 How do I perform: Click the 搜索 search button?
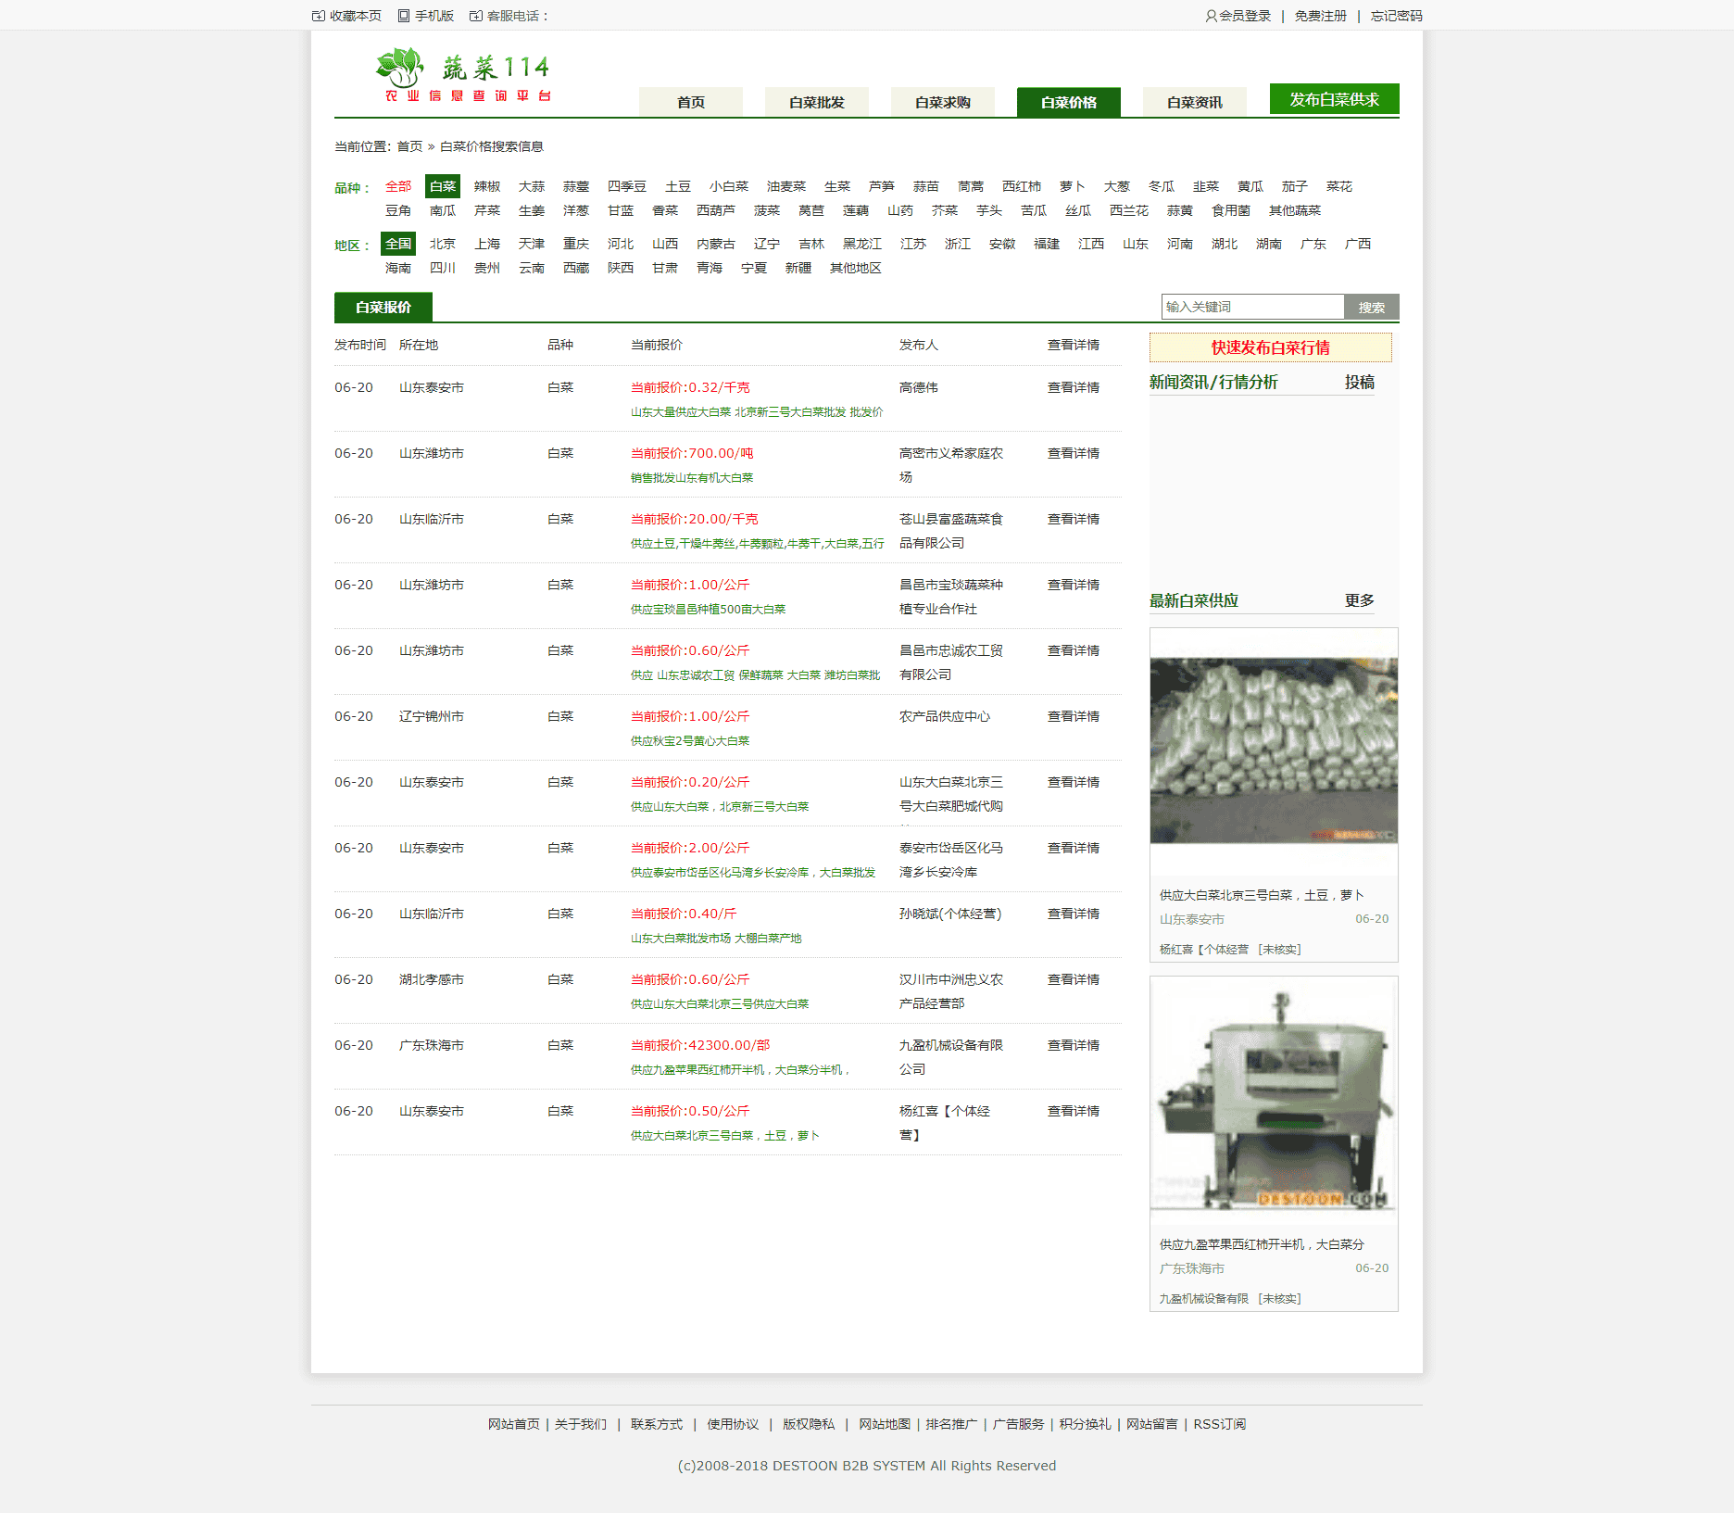1372,306
